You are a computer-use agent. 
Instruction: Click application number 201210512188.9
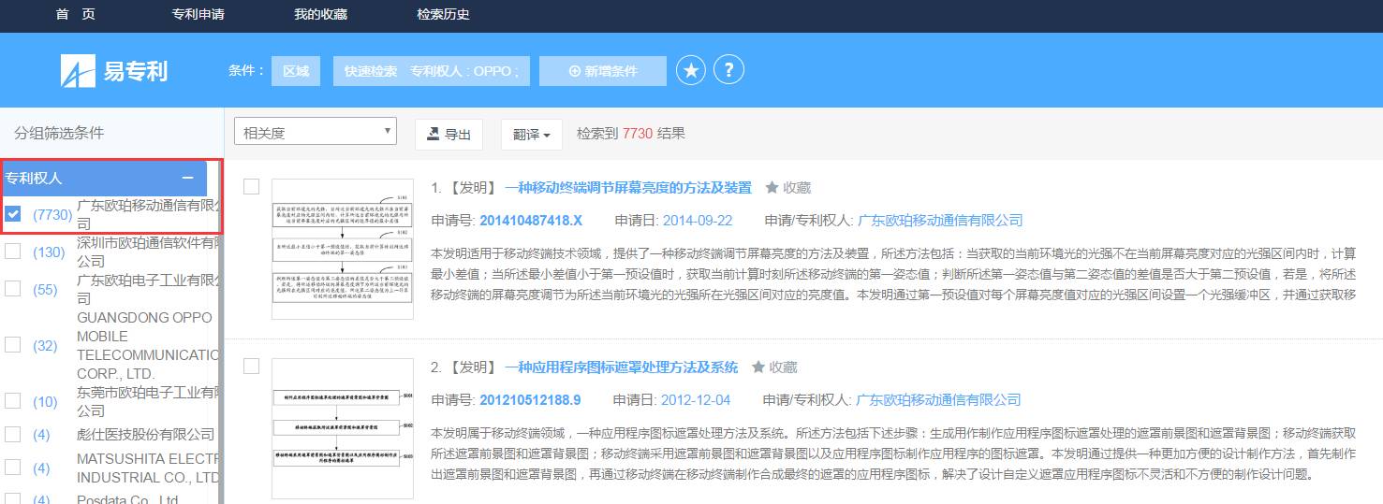click(530, 400)
